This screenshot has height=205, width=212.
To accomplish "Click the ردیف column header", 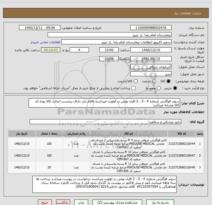I will tap(200, 133).
